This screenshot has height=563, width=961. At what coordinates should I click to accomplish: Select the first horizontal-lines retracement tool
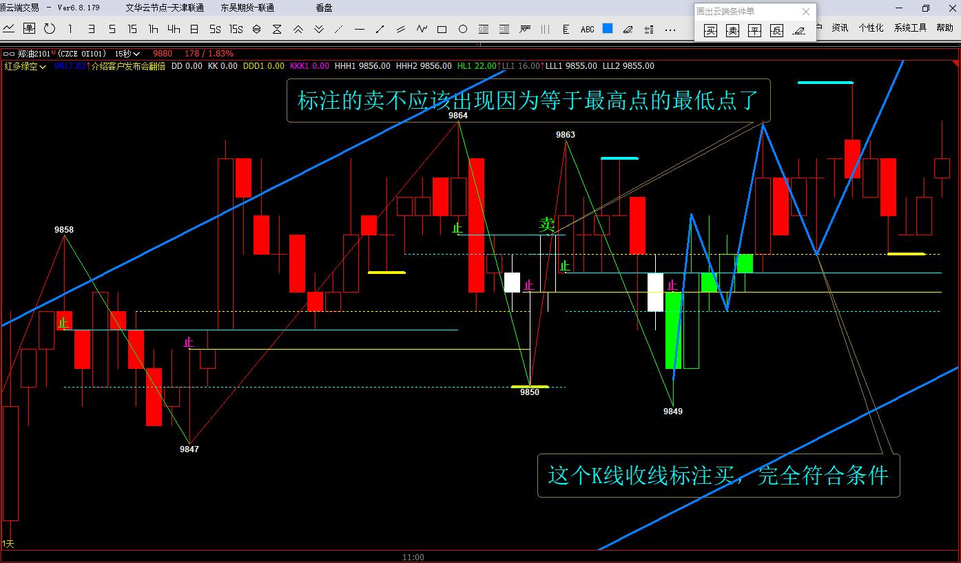484,29
